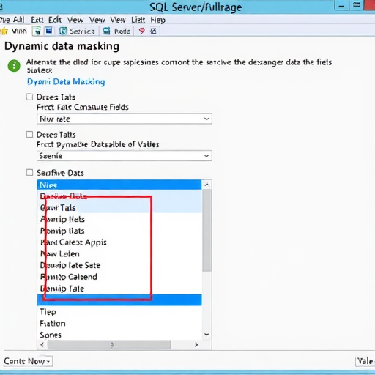The image size is (375, 375).
Task: Select the Ponvip Iiats list item
Action: [119, 231]
